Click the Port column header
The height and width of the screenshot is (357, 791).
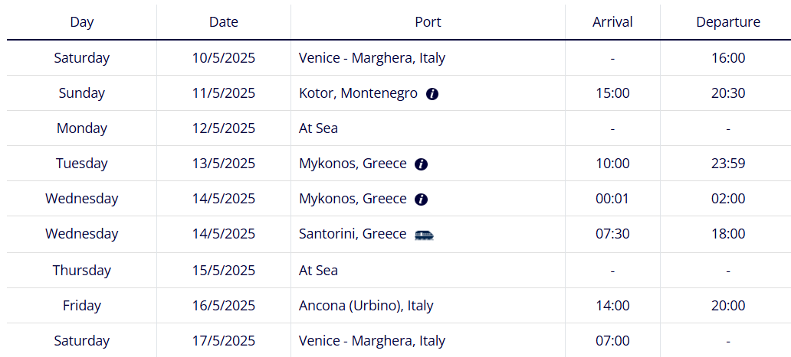[x=428, y=22]
